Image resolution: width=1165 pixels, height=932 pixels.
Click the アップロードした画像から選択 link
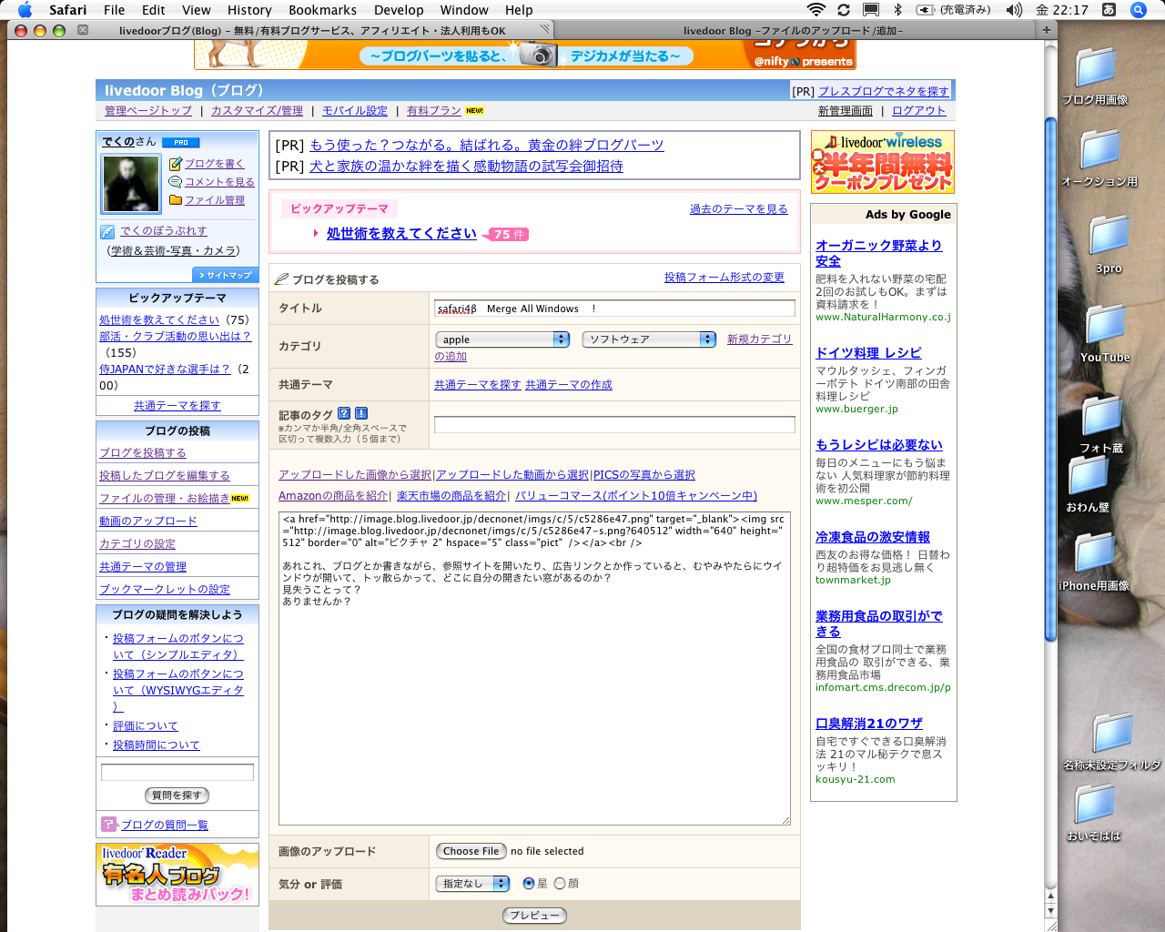(x=355, y=475)
